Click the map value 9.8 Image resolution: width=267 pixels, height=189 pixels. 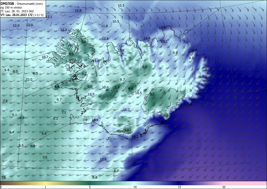pyautogui.click(x=175, y=53)
